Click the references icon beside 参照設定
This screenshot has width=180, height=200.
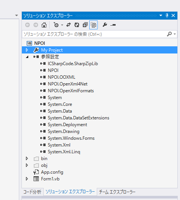click(x=36, y=57)
